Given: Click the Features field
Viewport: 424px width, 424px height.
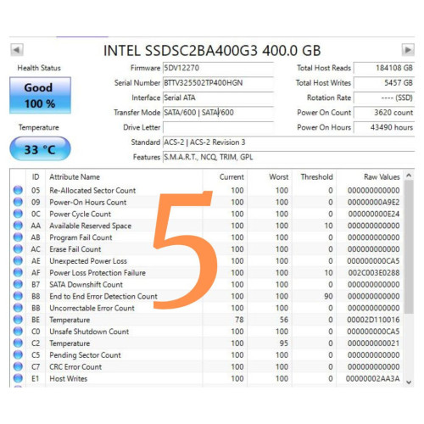Looking at the screenshot, I should pyautogui.click(x=288, y=157).
